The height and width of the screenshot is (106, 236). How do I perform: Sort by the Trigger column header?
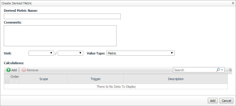95,79
